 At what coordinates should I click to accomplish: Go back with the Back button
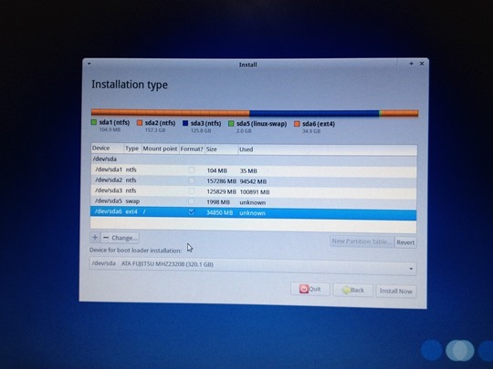[x=352, y=290]
